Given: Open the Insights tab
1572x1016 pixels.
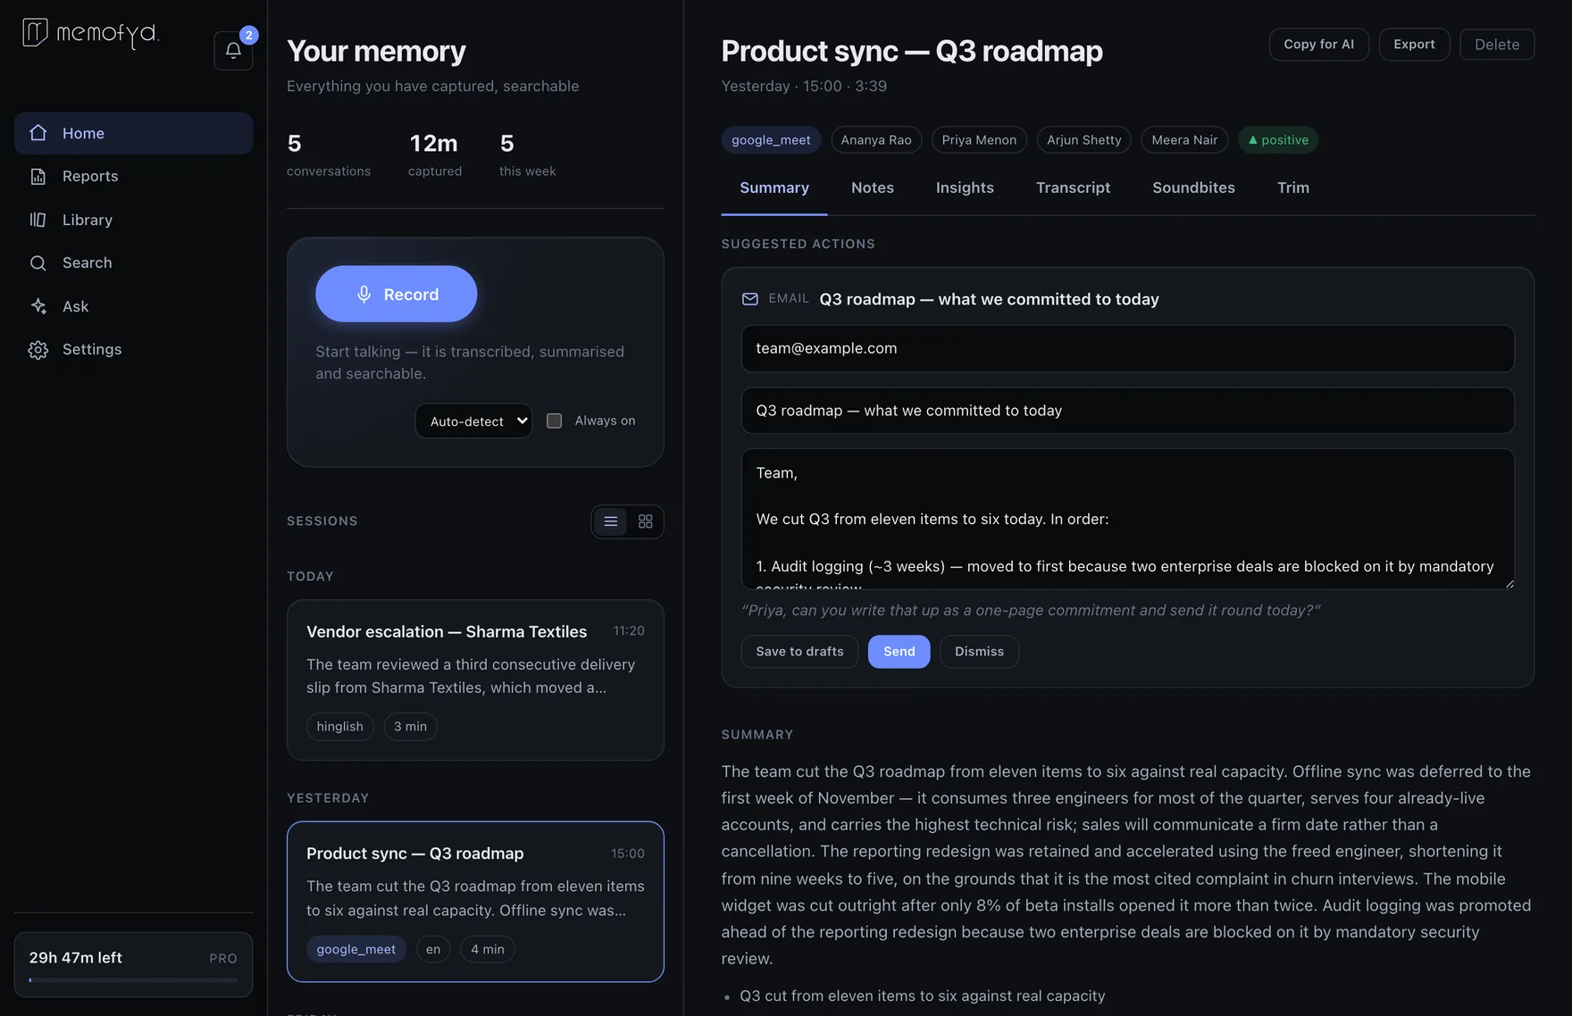Looking at the screenshot, I should (965, 187).
